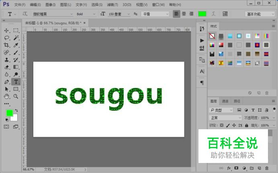Select the Gradient tool
The image size is (278, 173).
coord(16,67)
